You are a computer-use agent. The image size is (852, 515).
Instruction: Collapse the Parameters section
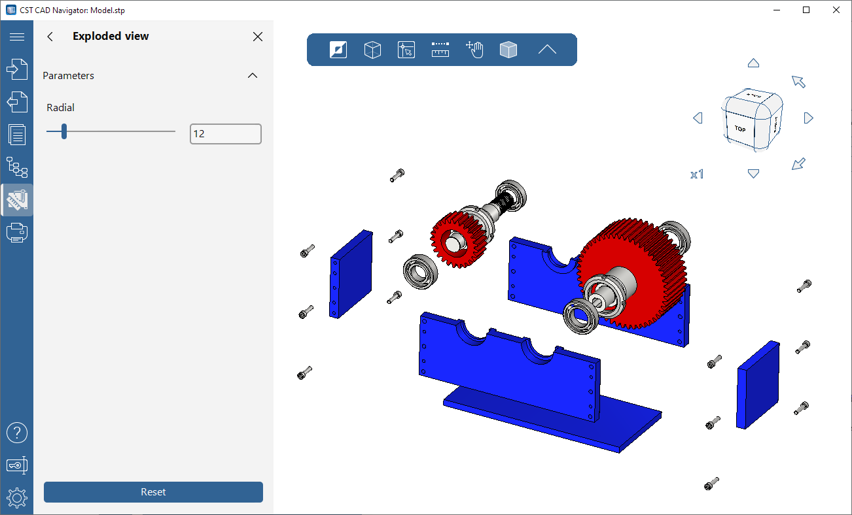tap(253, 76)
